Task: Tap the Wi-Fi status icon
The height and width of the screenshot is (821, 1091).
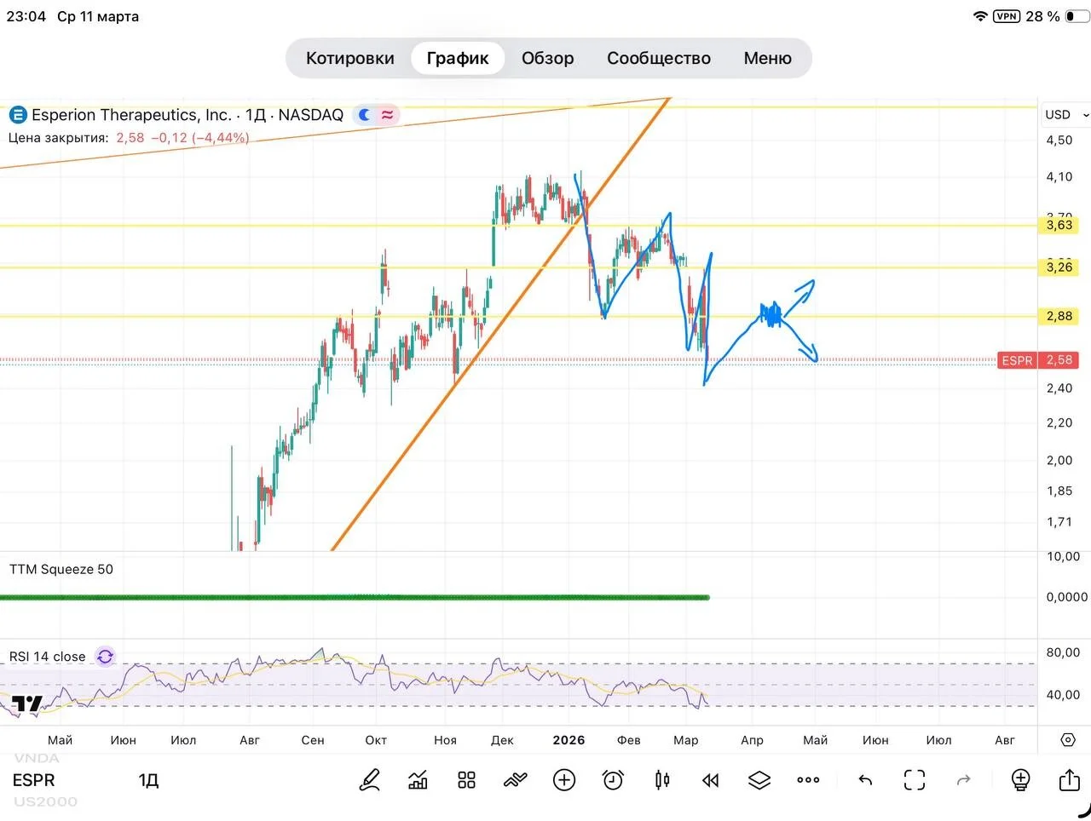Action: 980,16
